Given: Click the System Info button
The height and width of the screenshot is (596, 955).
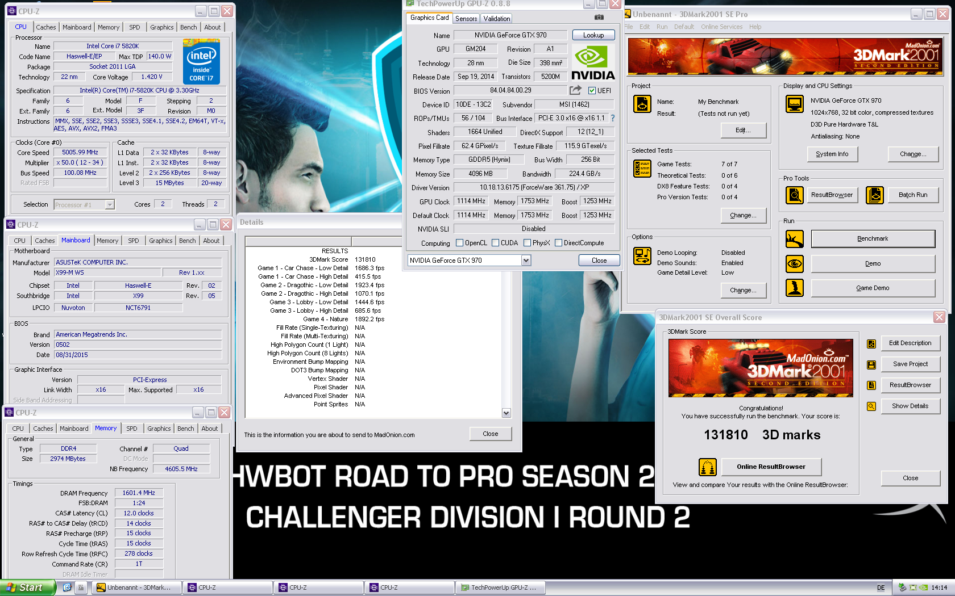Looking at the screenshot, I should point(832,154).
